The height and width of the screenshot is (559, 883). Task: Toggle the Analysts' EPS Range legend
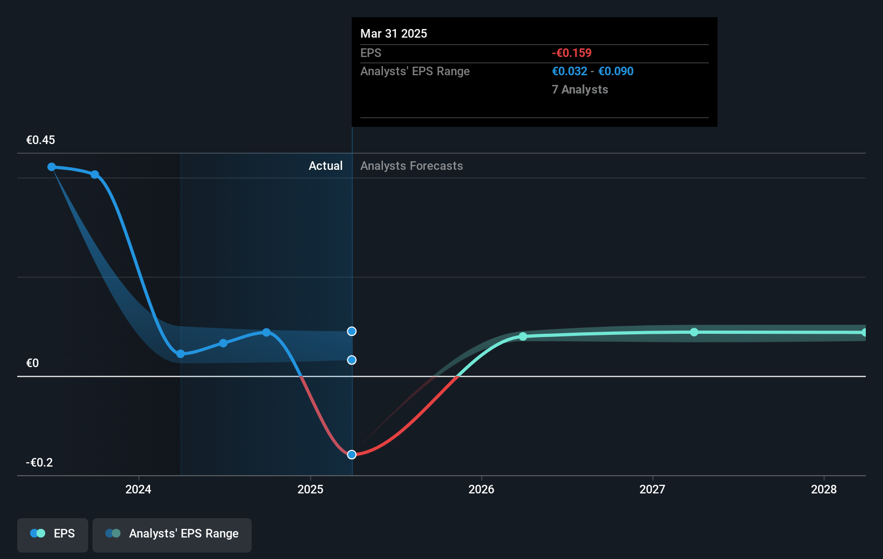point(172,535)
